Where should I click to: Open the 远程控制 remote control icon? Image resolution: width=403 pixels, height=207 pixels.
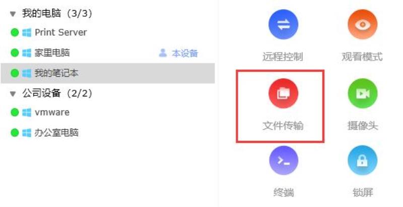(283, 24)
